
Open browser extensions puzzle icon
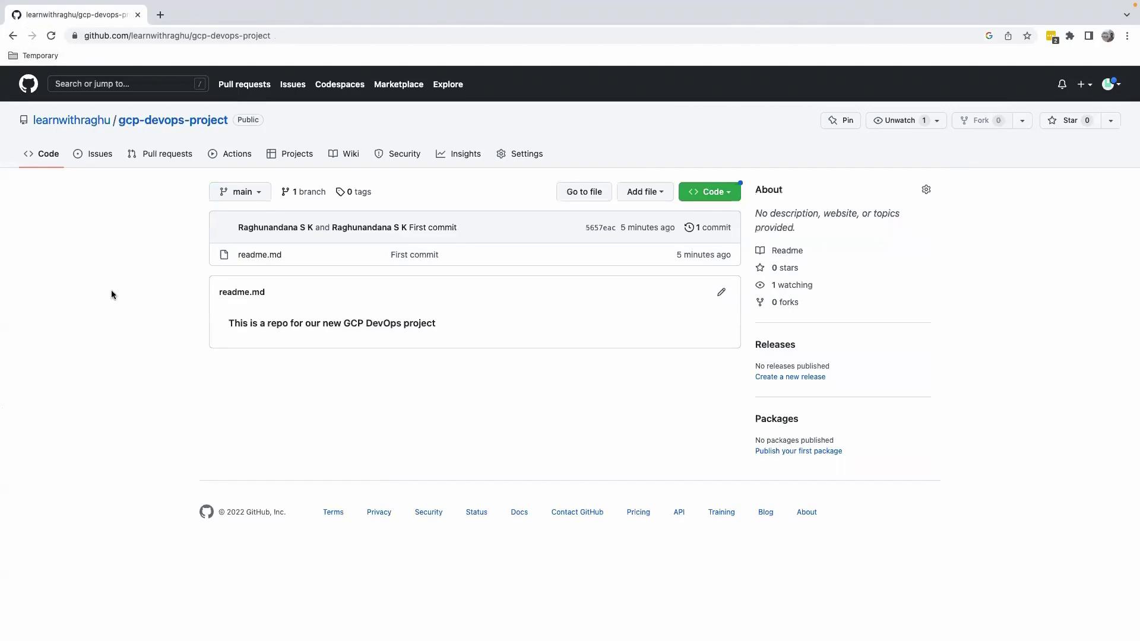click(1069, 36)
